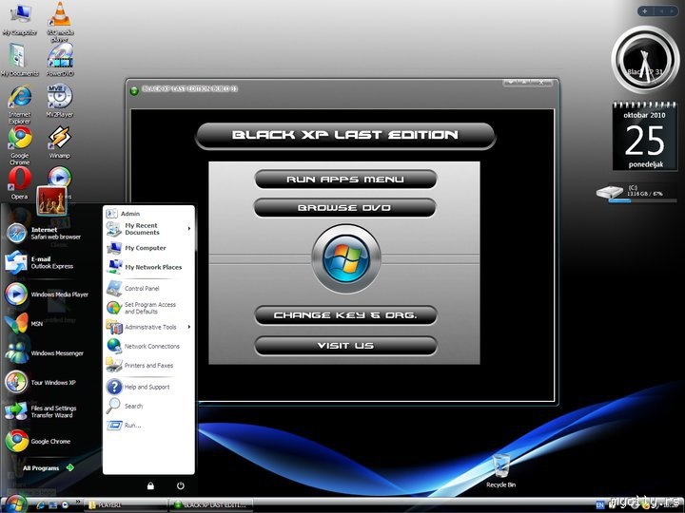685x513 pixels.
Task: Open Internet Explorer desktop shortcut
Action: (x=20, y=104)
